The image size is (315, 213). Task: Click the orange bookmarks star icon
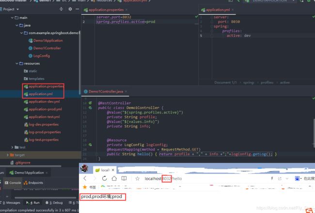coord(85,187)
